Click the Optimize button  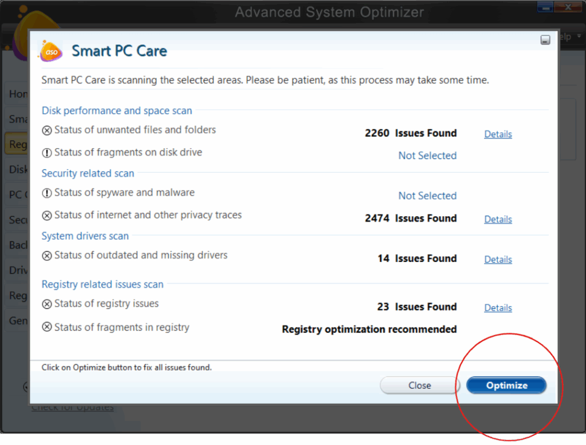click(x=506, y=385)
